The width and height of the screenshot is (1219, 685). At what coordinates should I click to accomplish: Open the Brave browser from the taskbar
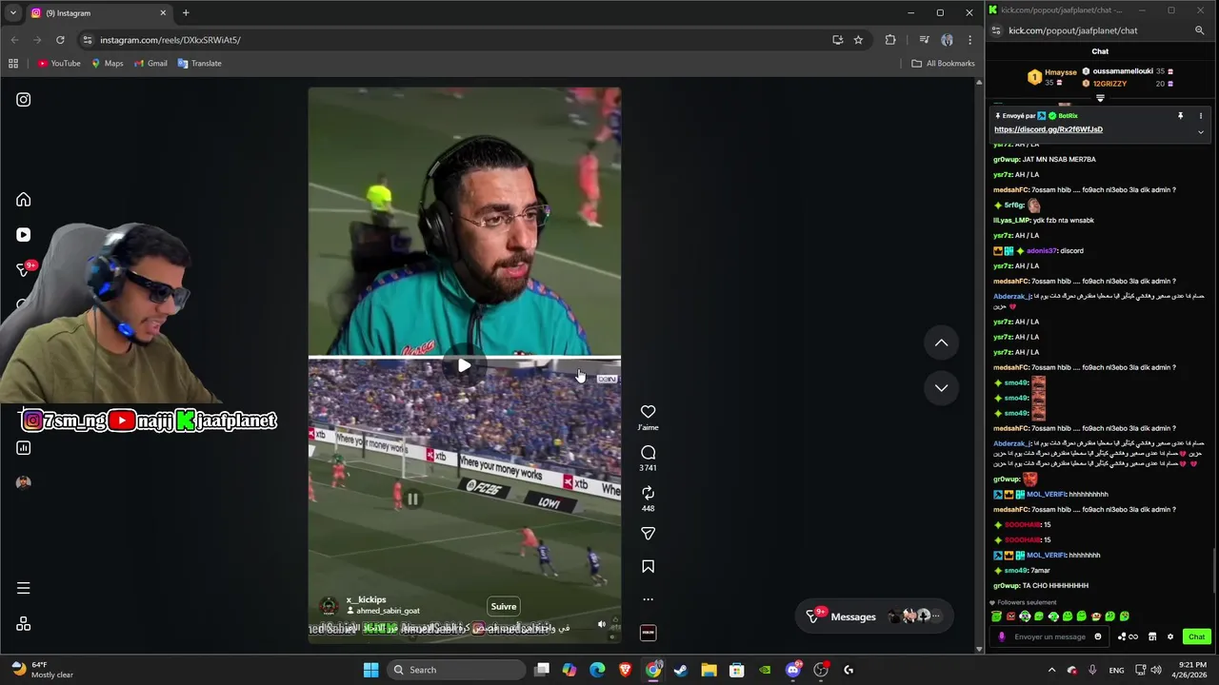coord(625,670)
